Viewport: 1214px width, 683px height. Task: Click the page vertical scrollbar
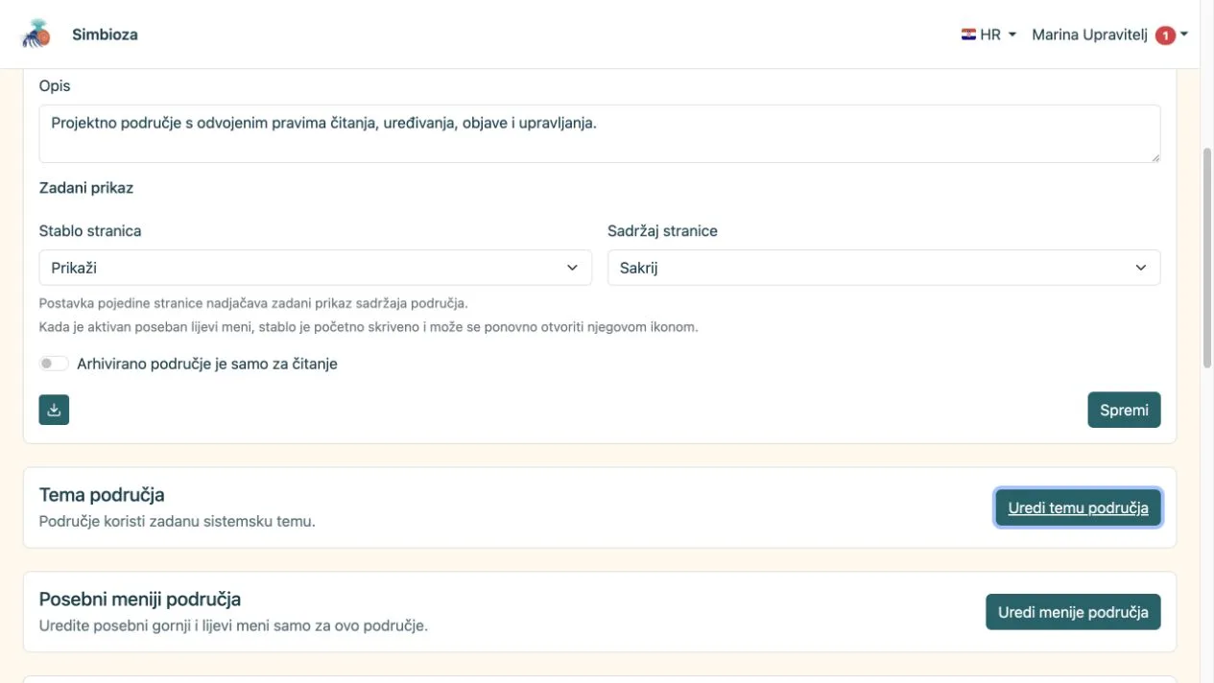1207,259
